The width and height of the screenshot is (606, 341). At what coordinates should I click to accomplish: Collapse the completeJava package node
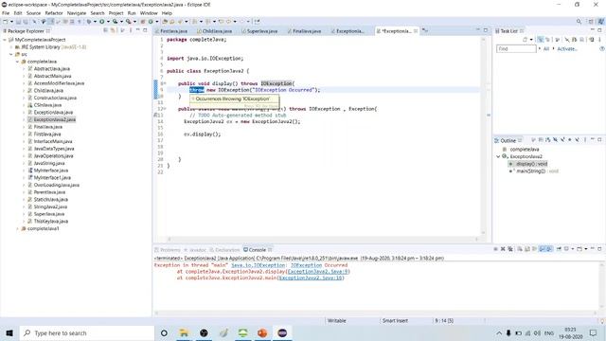coord(17,62)
